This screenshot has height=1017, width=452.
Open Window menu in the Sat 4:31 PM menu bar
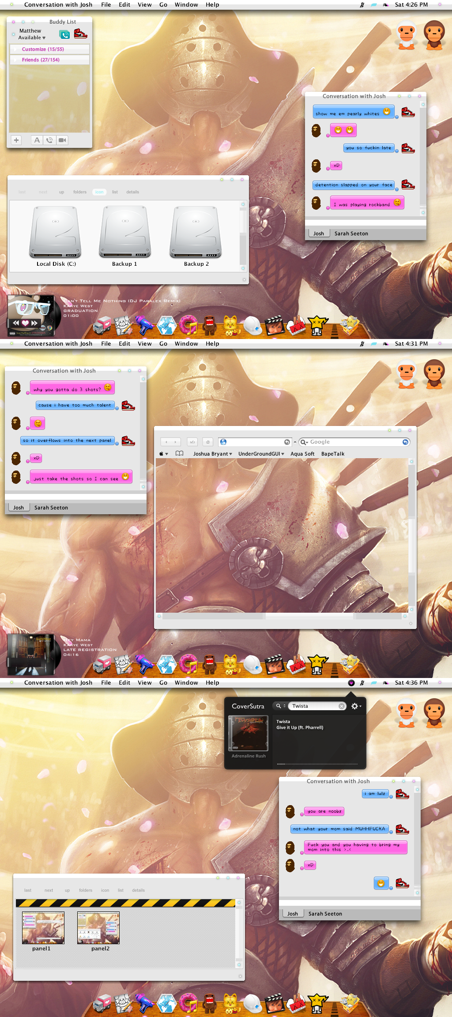(x=186, y=343)
